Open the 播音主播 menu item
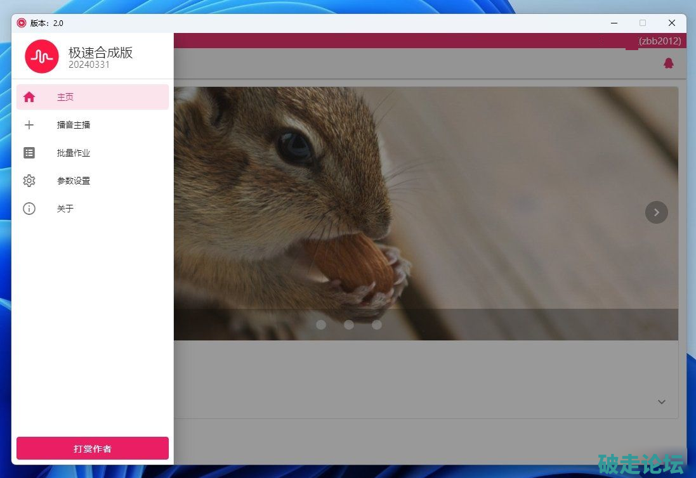The image size is (696, 478). pos(74,125)
